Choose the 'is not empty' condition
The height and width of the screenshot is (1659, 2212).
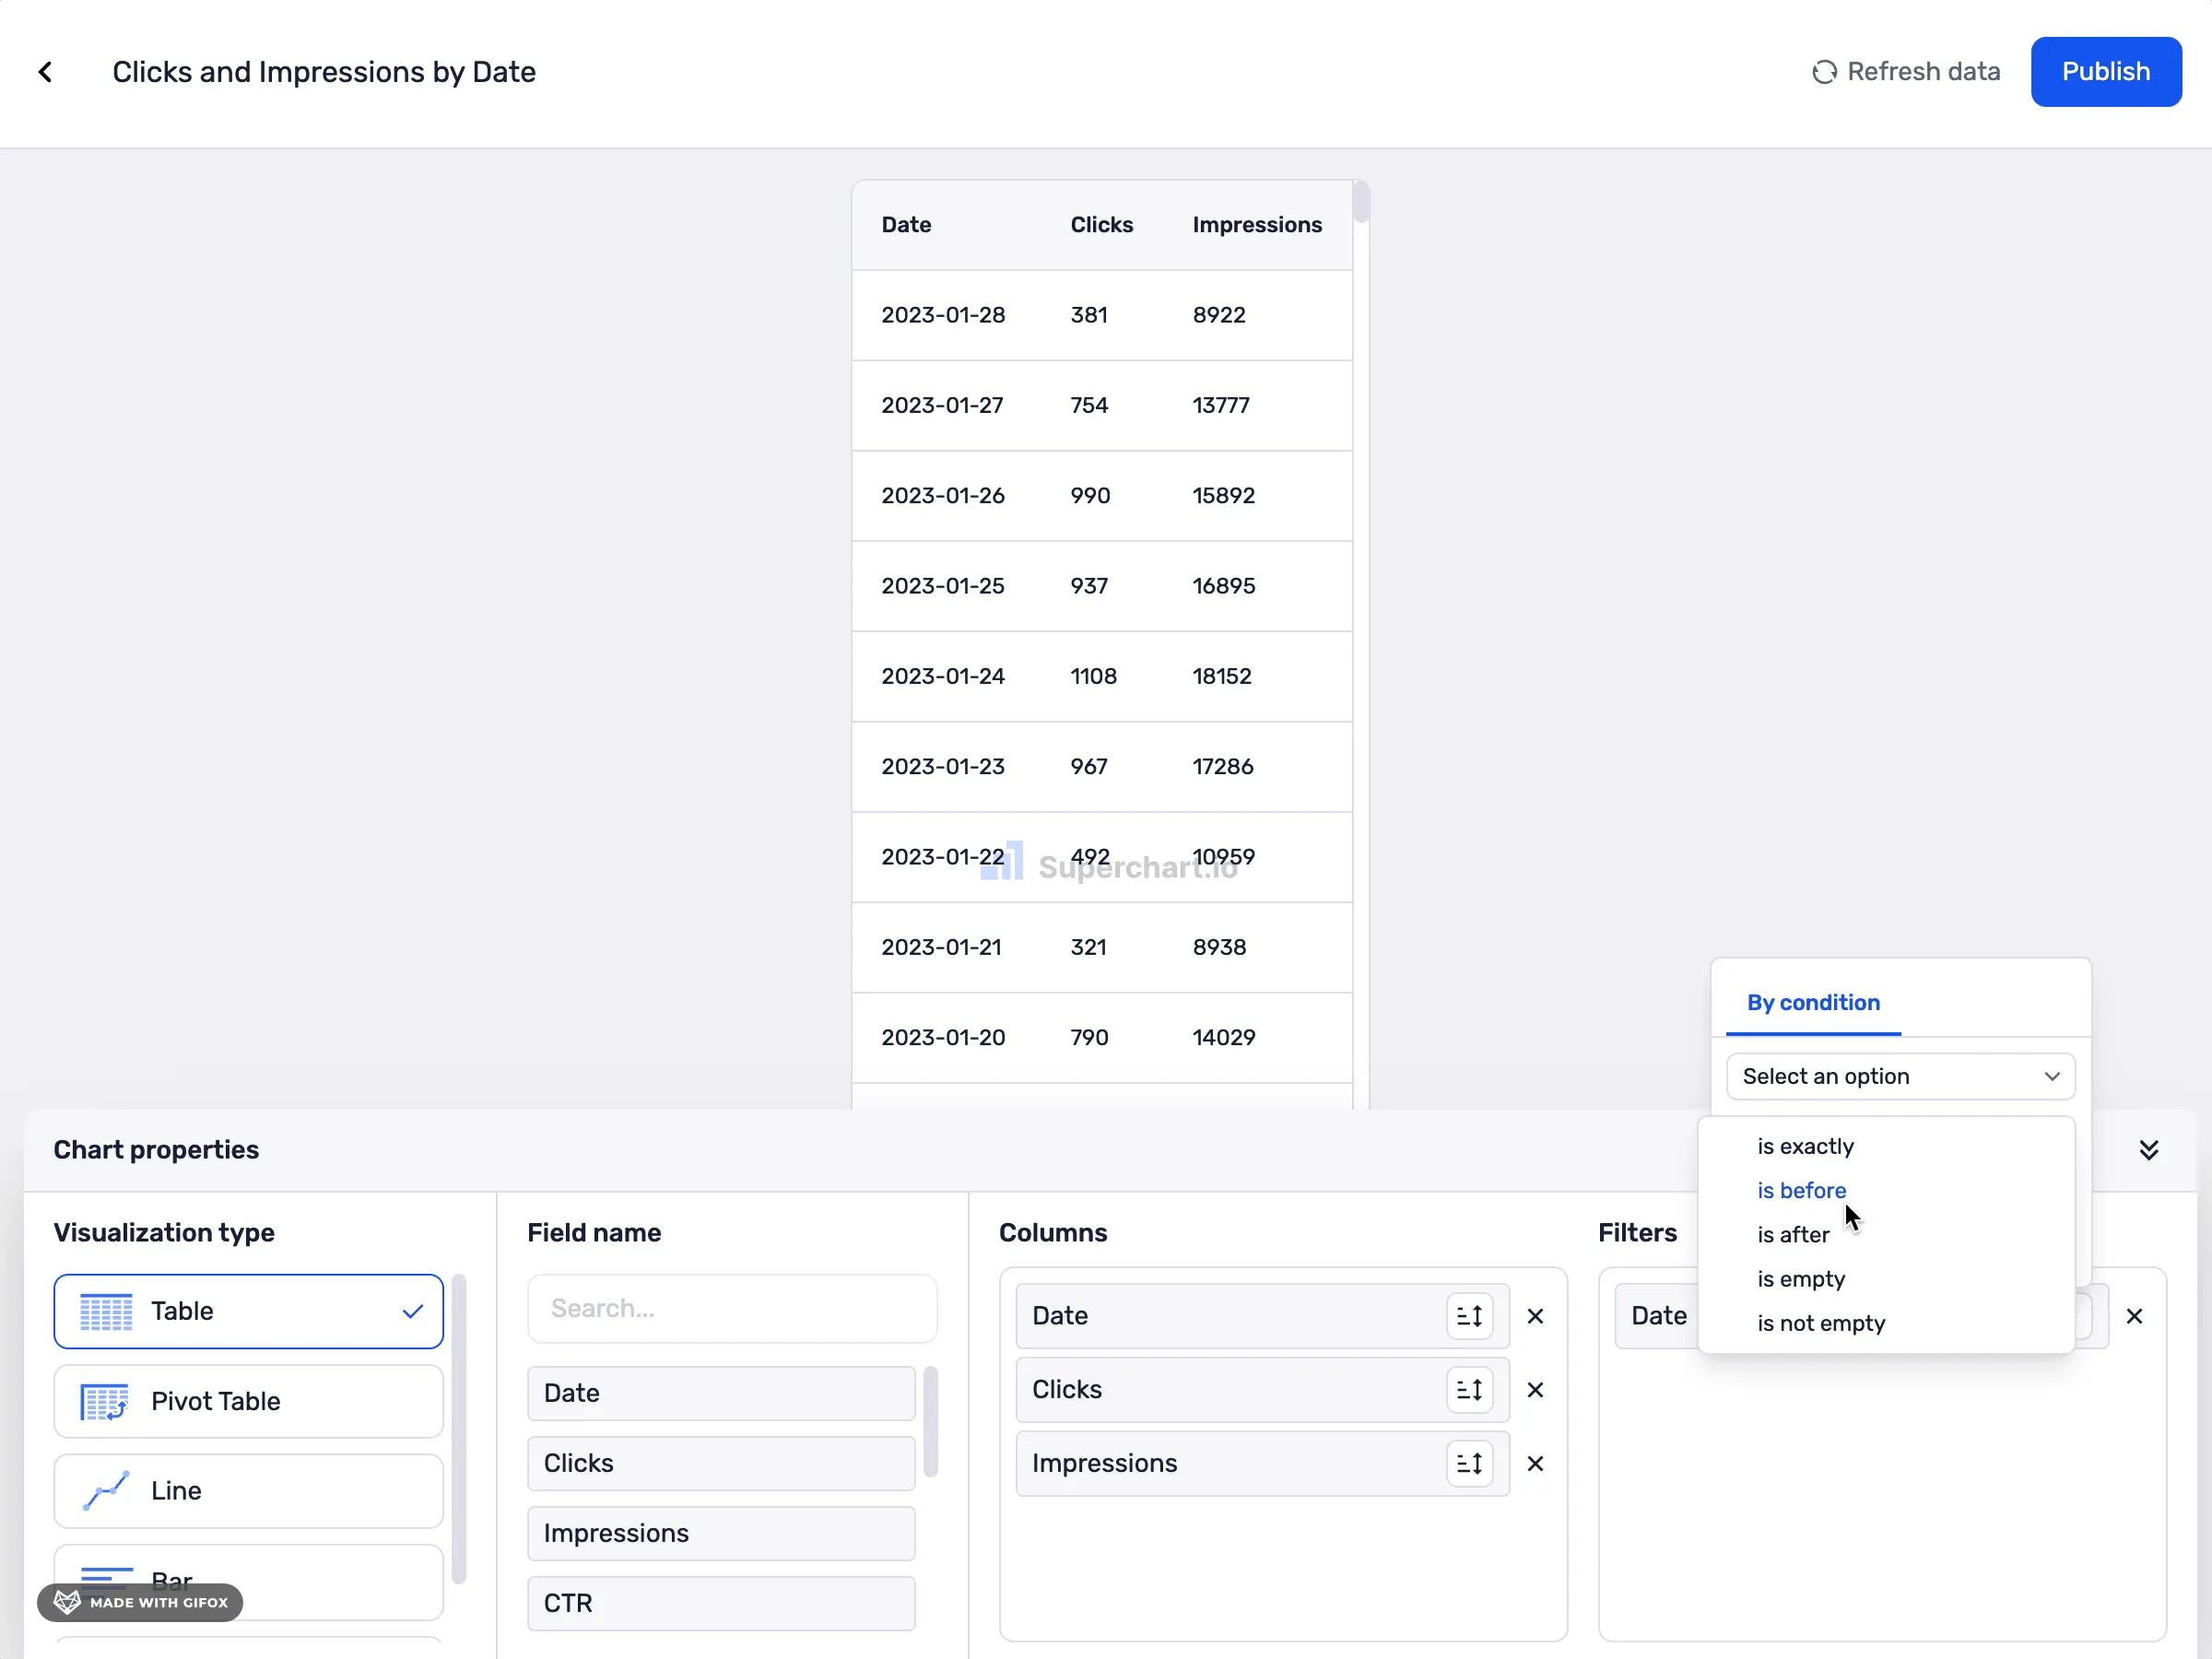[1821, 1323]
